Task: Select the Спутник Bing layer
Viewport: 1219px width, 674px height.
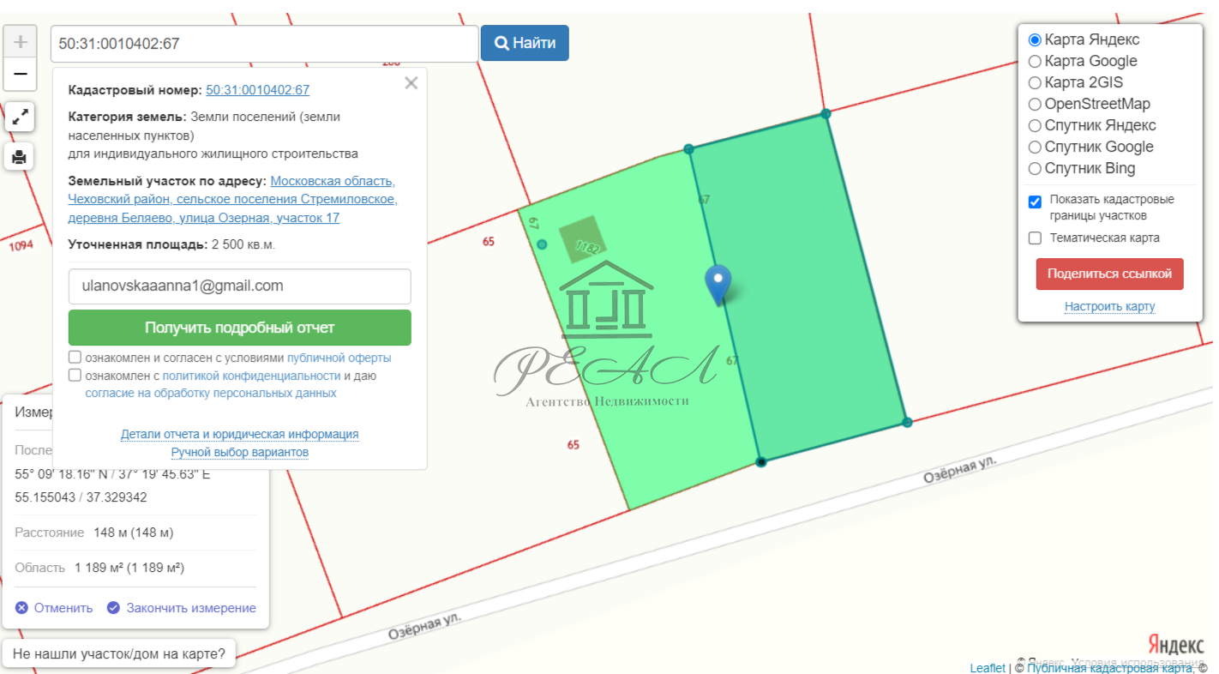Action: pos(1035,168)
